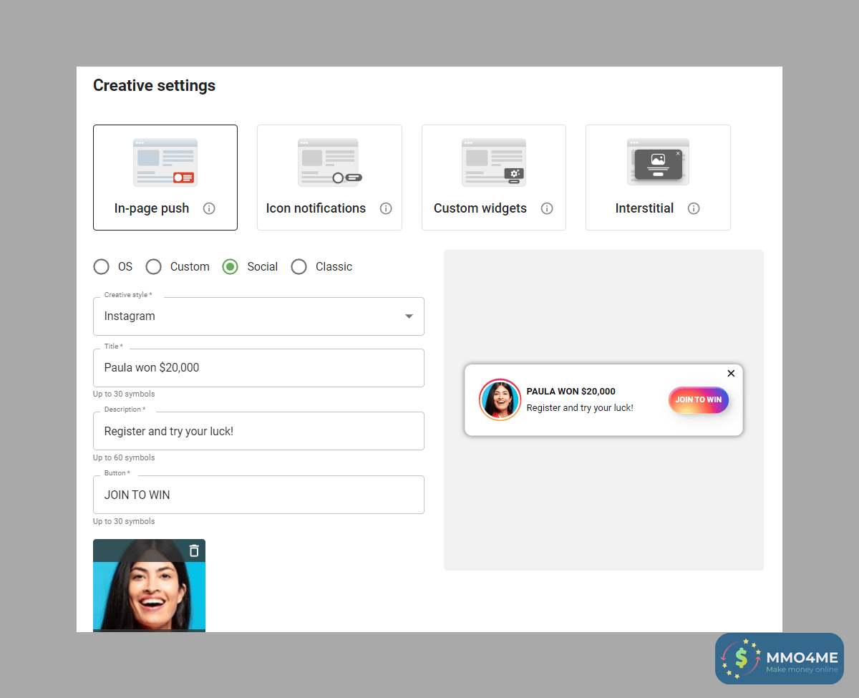
Task: Open info tooltip beside Icon notifications
Action: (x=386, y=208)
